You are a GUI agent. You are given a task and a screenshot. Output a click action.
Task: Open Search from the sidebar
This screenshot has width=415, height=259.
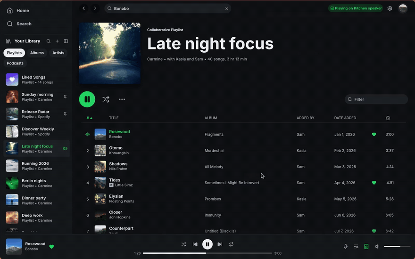[19, 24]
